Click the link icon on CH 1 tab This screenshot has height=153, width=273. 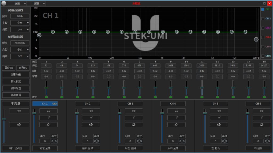tap(54, 104)
